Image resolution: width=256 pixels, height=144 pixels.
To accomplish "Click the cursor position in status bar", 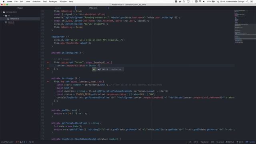I will click(x=32, y=142).
